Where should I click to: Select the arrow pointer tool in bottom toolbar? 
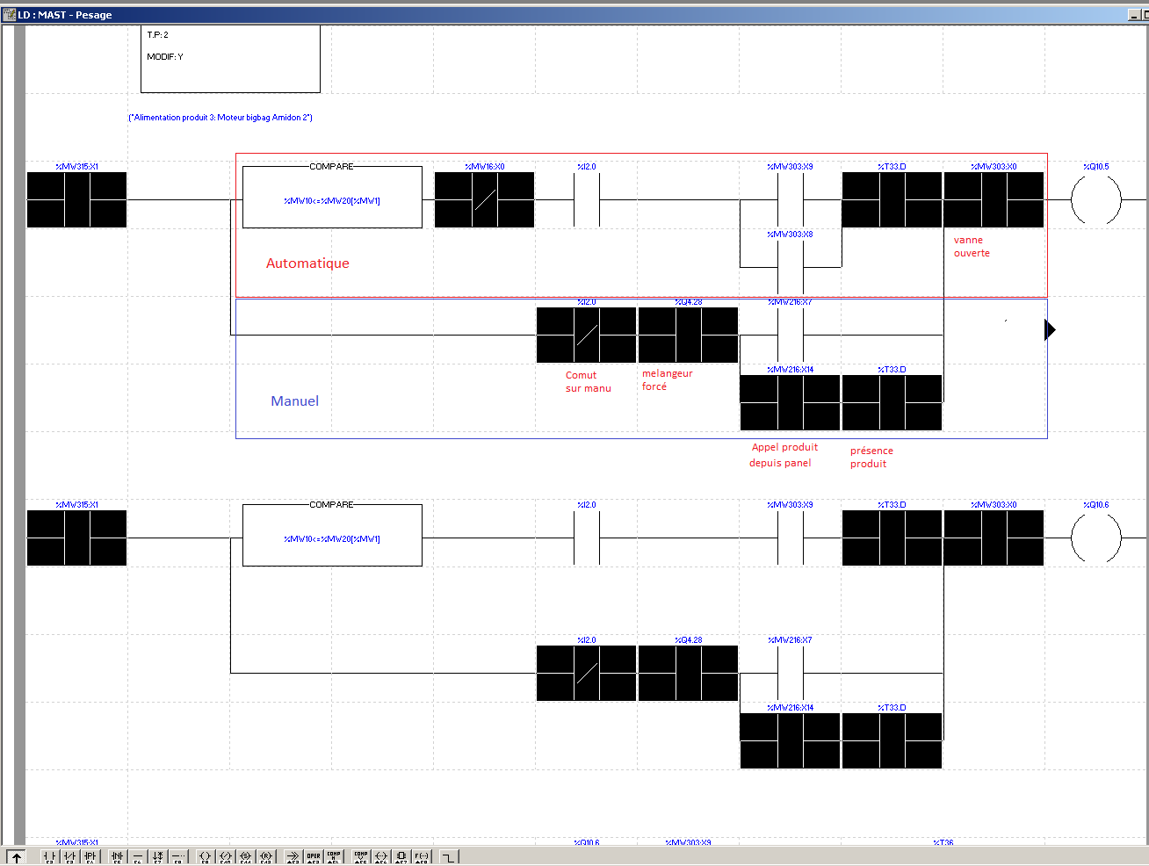(16, 856)
